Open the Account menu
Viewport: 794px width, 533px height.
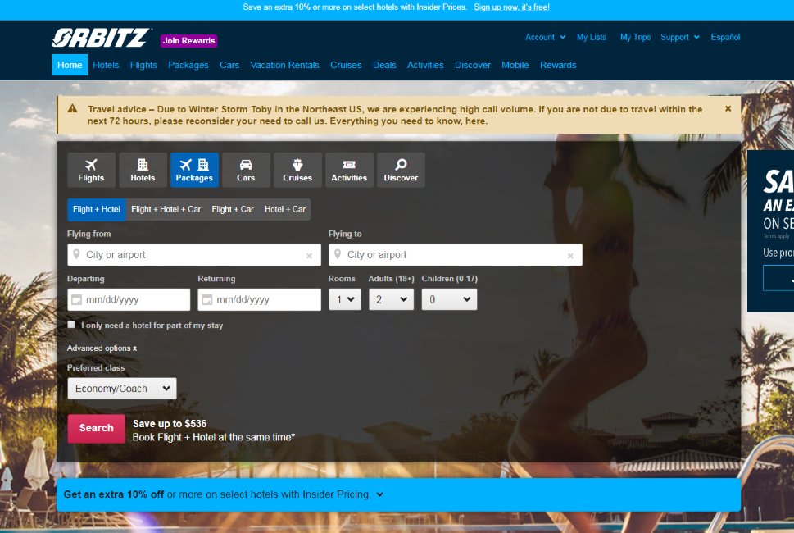click(x=545, y=37)
